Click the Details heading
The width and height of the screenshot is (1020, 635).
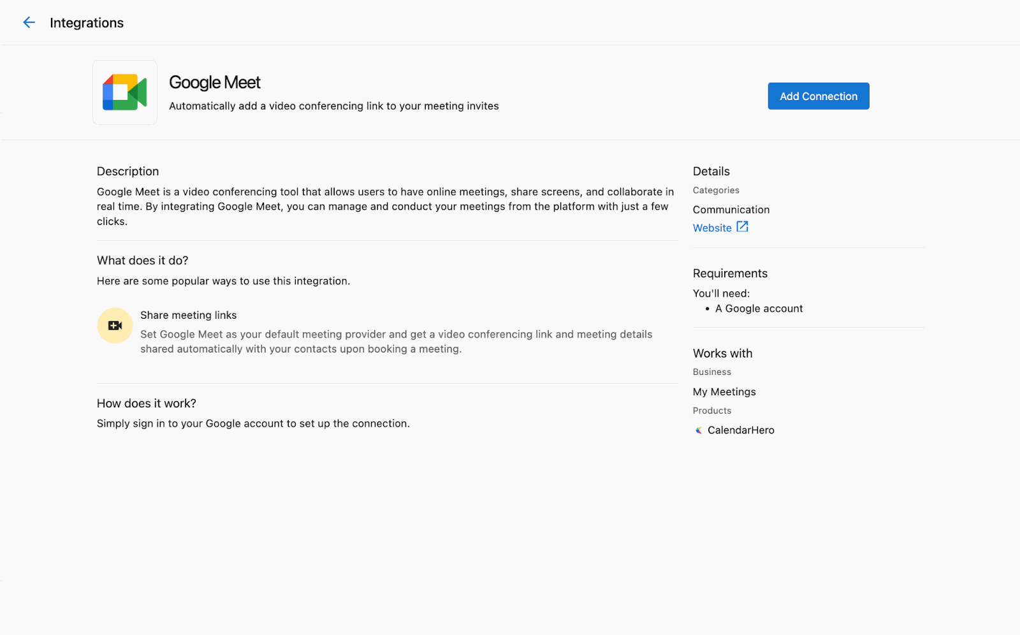click(x=711, y=172)
